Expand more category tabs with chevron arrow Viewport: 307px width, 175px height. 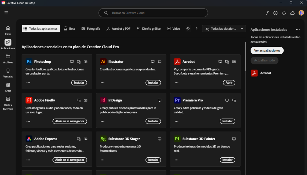click(x=197, y=29)
